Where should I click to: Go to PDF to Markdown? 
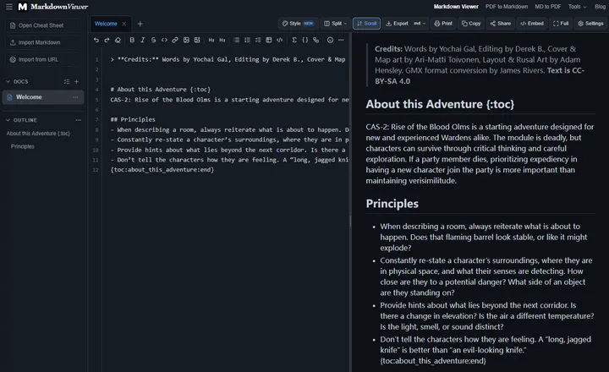tap(507, 7)
